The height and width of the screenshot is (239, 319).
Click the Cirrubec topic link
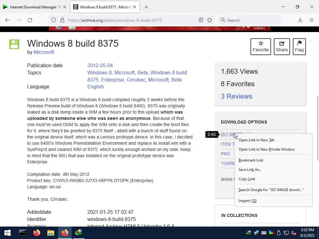136,80
